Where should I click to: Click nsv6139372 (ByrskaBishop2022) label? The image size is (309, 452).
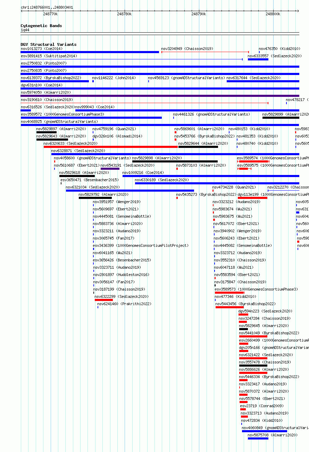[51, 78]
